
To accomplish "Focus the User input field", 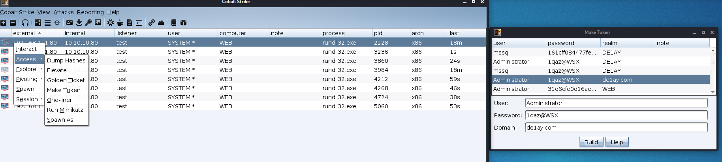I will (x=616, y=103).
